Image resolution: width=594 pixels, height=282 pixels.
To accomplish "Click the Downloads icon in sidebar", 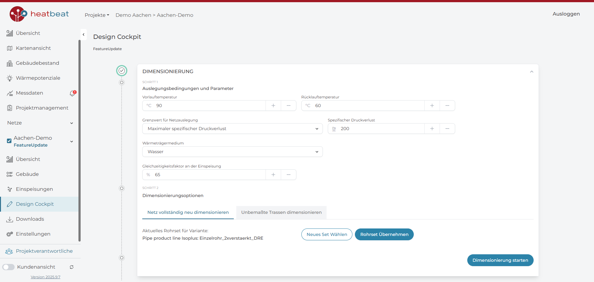I will (x=10, y=219).
